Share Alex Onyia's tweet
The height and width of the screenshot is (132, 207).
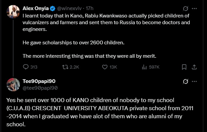pos(194,67)
